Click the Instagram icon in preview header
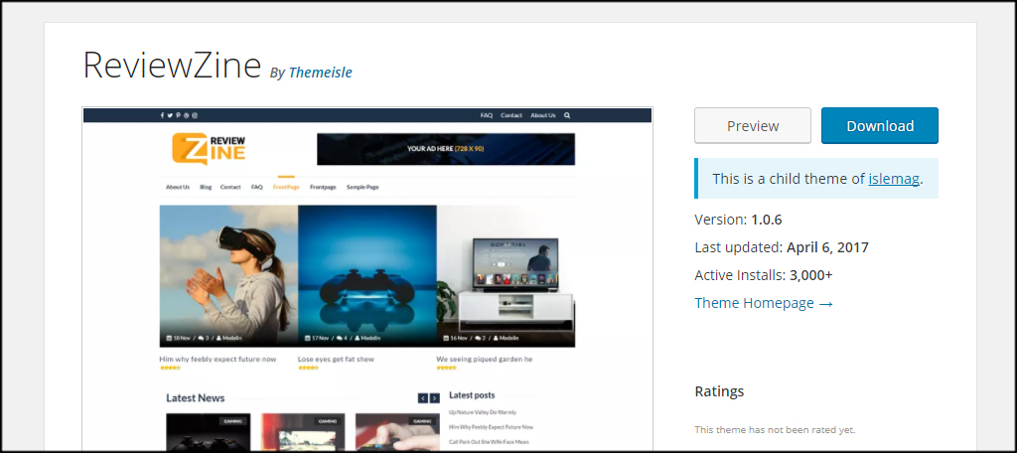The height and width of the screenshot is (453, 1017). coord(195,115)
